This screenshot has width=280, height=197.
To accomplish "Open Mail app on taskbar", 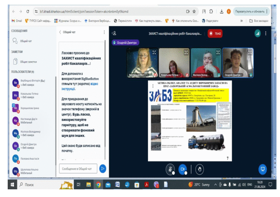I will (x=108, y=184).
